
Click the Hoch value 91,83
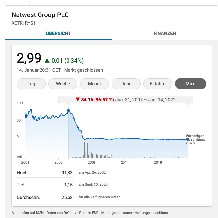click(x=68, y=173)
